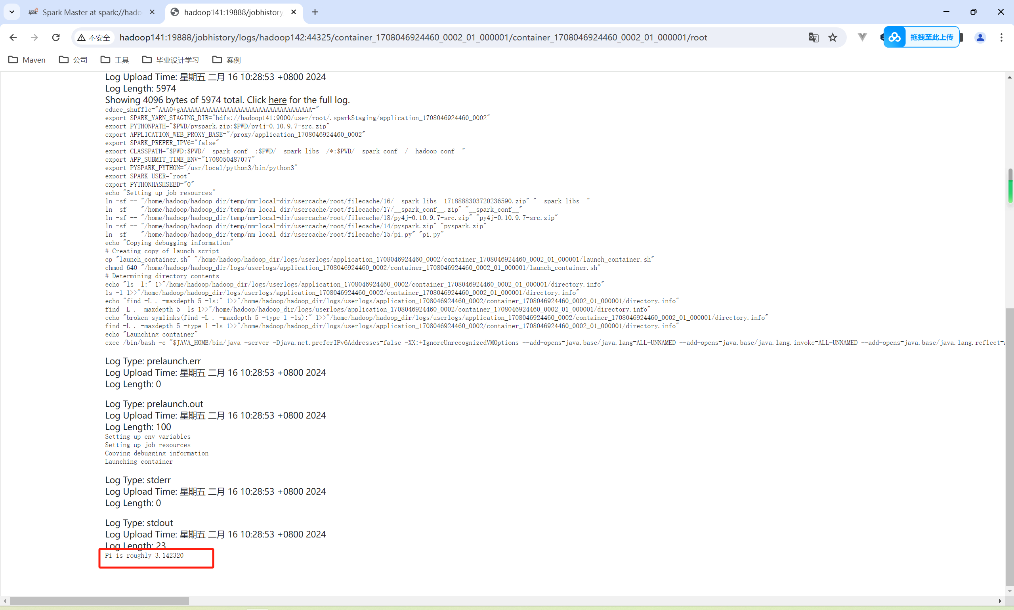
Task: Click the cloud upload 拖拽至此上传 button
Action: point(922,37)
